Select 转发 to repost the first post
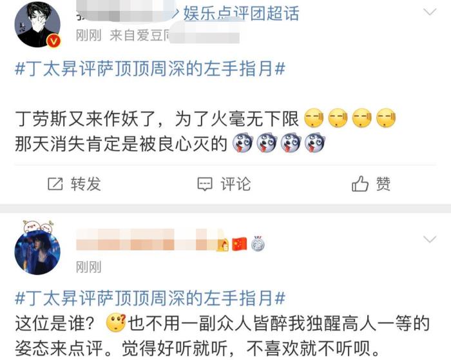The width and height of the screenshot is (451, 360). [86, 184]
